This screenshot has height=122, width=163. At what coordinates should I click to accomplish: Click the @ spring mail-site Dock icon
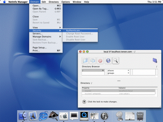tap(120, 116)
